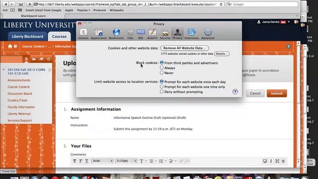This screenshot has width=318, height=179.
Task: Select Prompt for each website one time only
Action: click(161, 87)
